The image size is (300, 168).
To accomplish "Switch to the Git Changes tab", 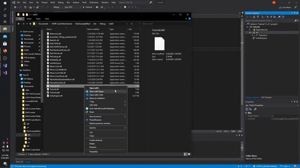I will (x=266, y=98).
